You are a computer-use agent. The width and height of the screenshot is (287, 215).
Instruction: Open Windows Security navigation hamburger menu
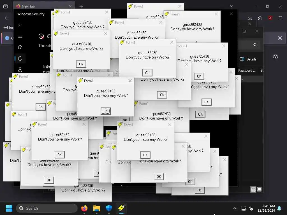[x=20, y=36]
